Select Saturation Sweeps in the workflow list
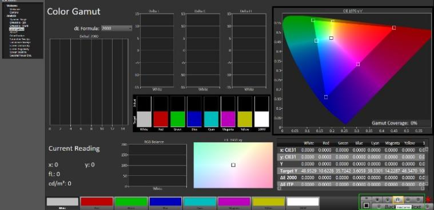 click(19, 39)
